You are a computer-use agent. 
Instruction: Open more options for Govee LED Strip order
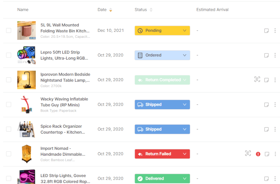pos(275,178)
